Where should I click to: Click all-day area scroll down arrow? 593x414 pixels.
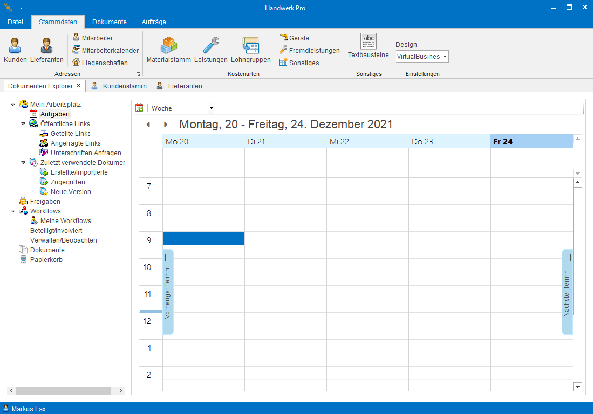[x=577, y=174]
